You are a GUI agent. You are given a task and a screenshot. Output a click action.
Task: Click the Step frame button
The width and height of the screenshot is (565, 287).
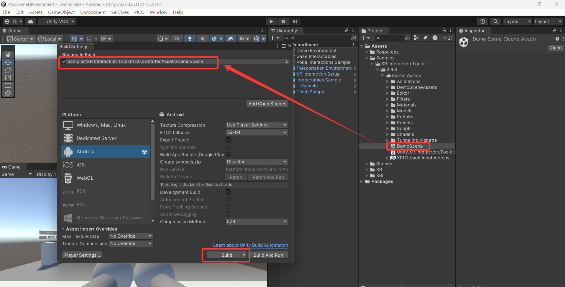point(295,21)
